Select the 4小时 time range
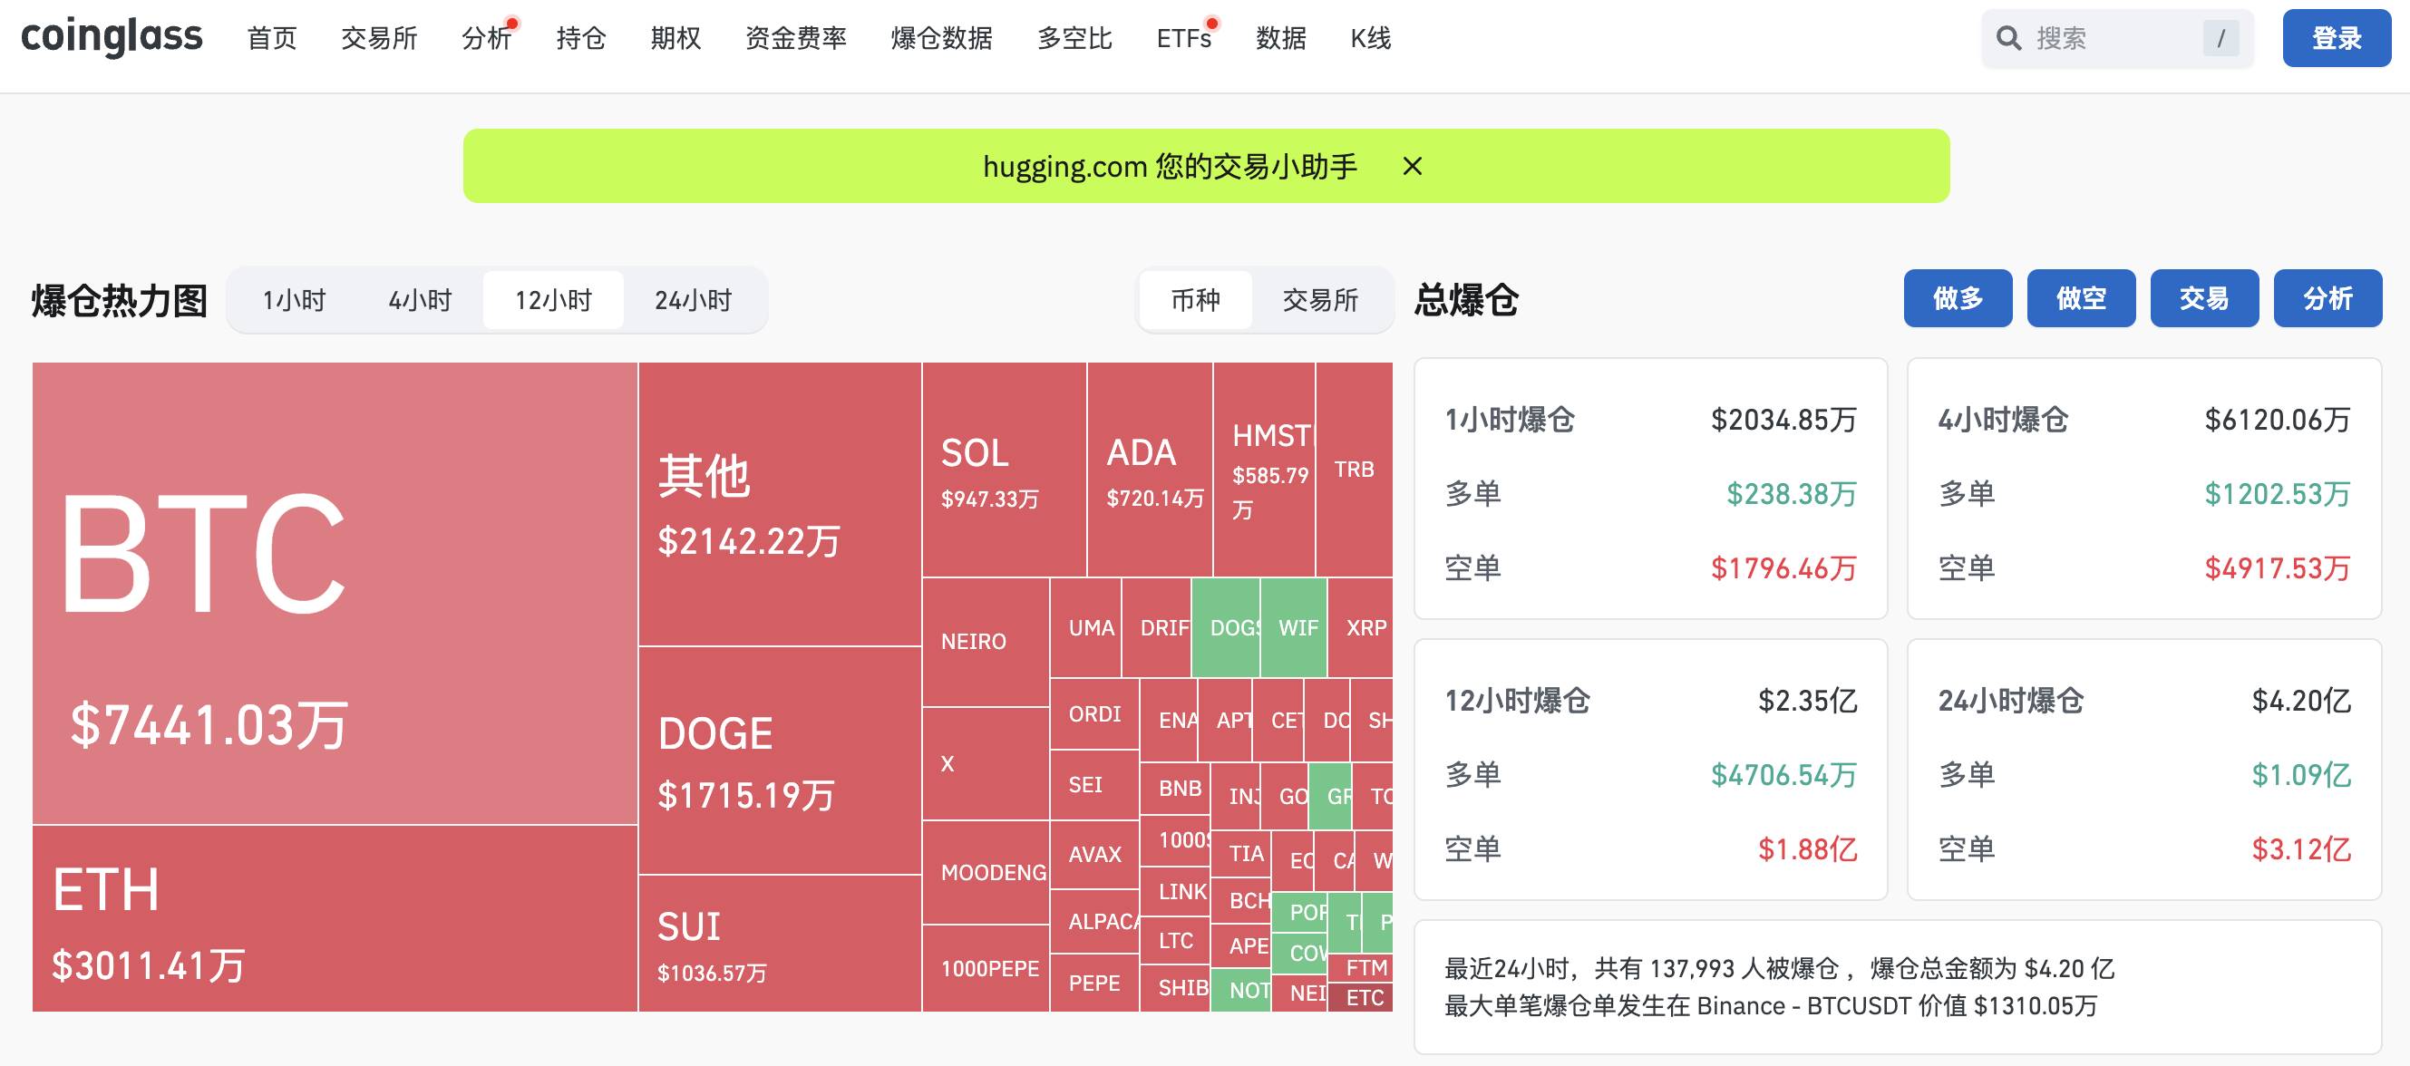Image resolution: width=2410 pixels, height=1066 pixels. [420, 300]
